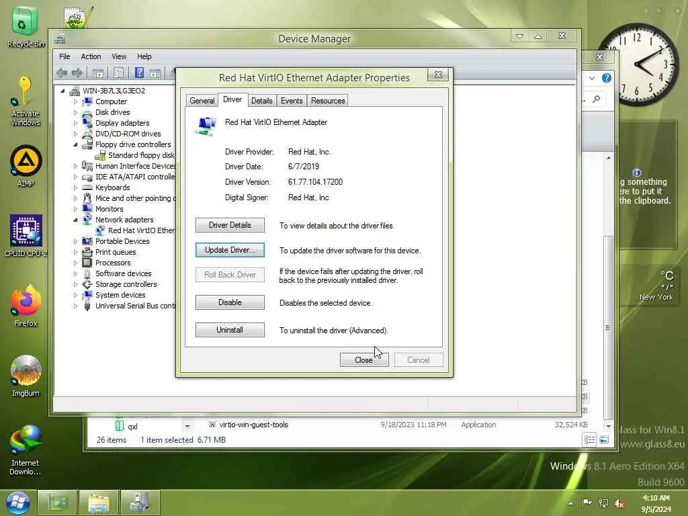
Task: Click the analog clock gadget
Action: pyautogui.click(x=638, y=64)
